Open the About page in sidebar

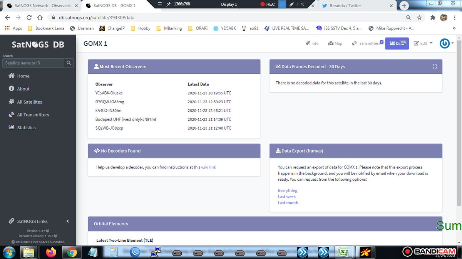19,89
